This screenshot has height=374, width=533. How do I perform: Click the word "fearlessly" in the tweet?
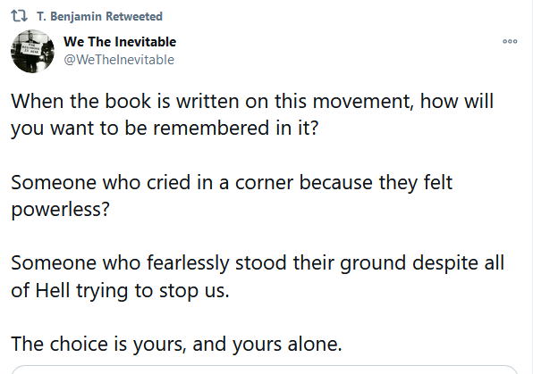[x=188, y=263]
